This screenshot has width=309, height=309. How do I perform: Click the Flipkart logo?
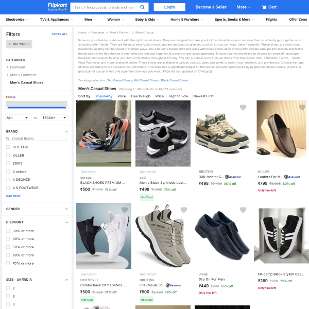(x=57, y=7)
